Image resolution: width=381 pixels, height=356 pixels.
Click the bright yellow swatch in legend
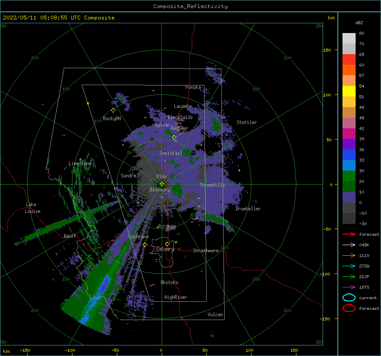point(349,91)
